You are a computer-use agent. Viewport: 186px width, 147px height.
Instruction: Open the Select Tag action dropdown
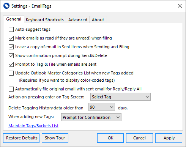[x=120, y=97]
